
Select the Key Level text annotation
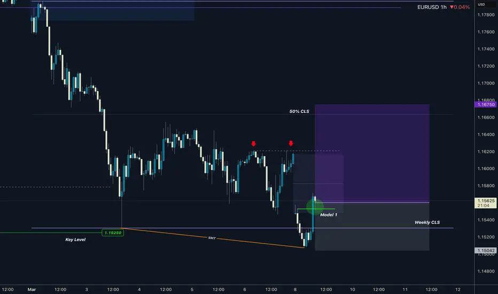75,239
